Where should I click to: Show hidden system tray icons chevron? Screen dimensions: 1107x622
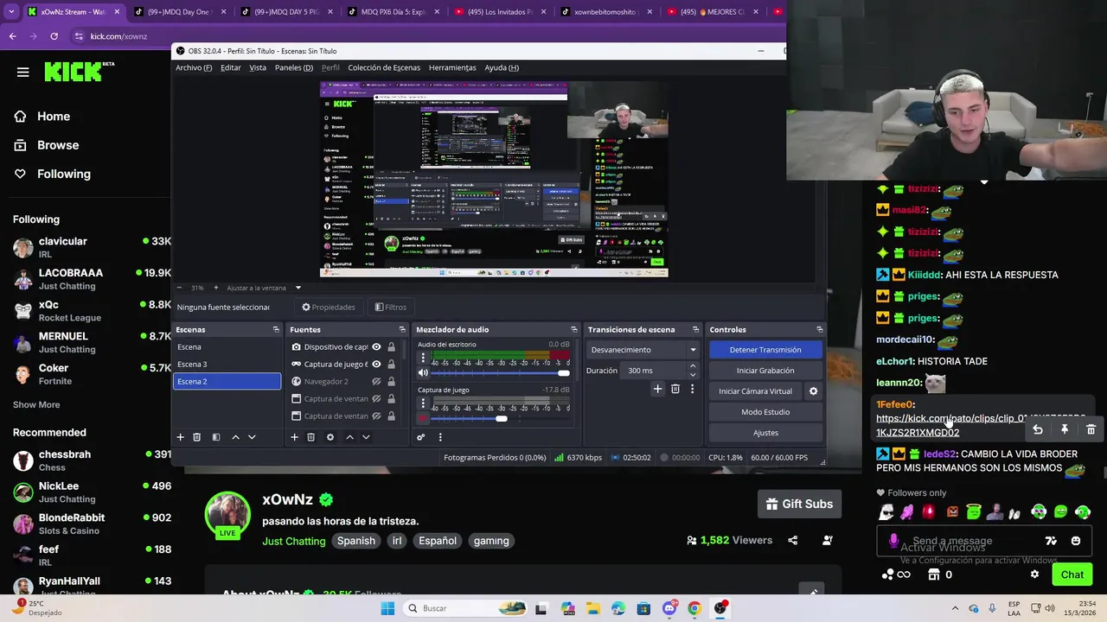(955, 608)
